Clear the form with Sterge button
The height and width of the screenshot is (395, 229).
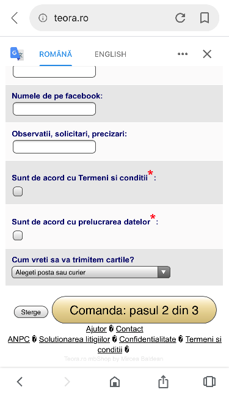tap(31, 312)
